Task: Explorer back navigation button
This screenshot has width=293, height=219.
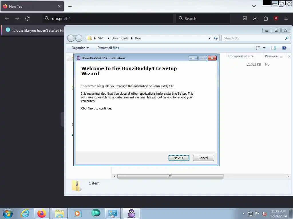Action: 71,38
